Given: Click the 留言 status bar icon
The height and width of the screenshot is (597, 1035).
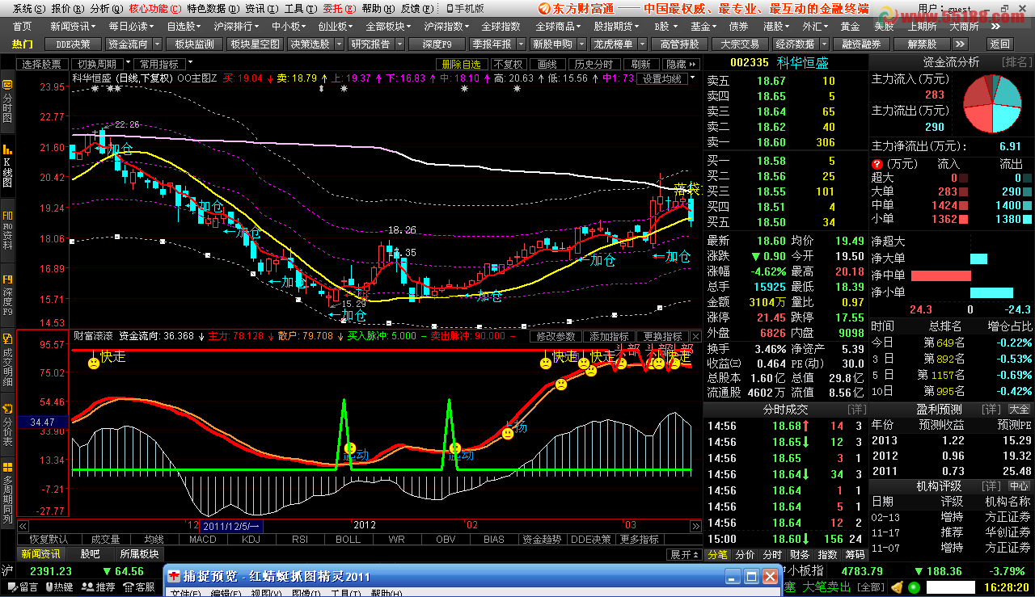Looking at the screenshot, I should click(x=23, y=587).
